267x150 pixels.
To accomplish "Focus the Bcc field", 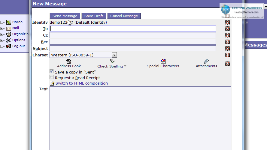I will click(x=133, y=42).
